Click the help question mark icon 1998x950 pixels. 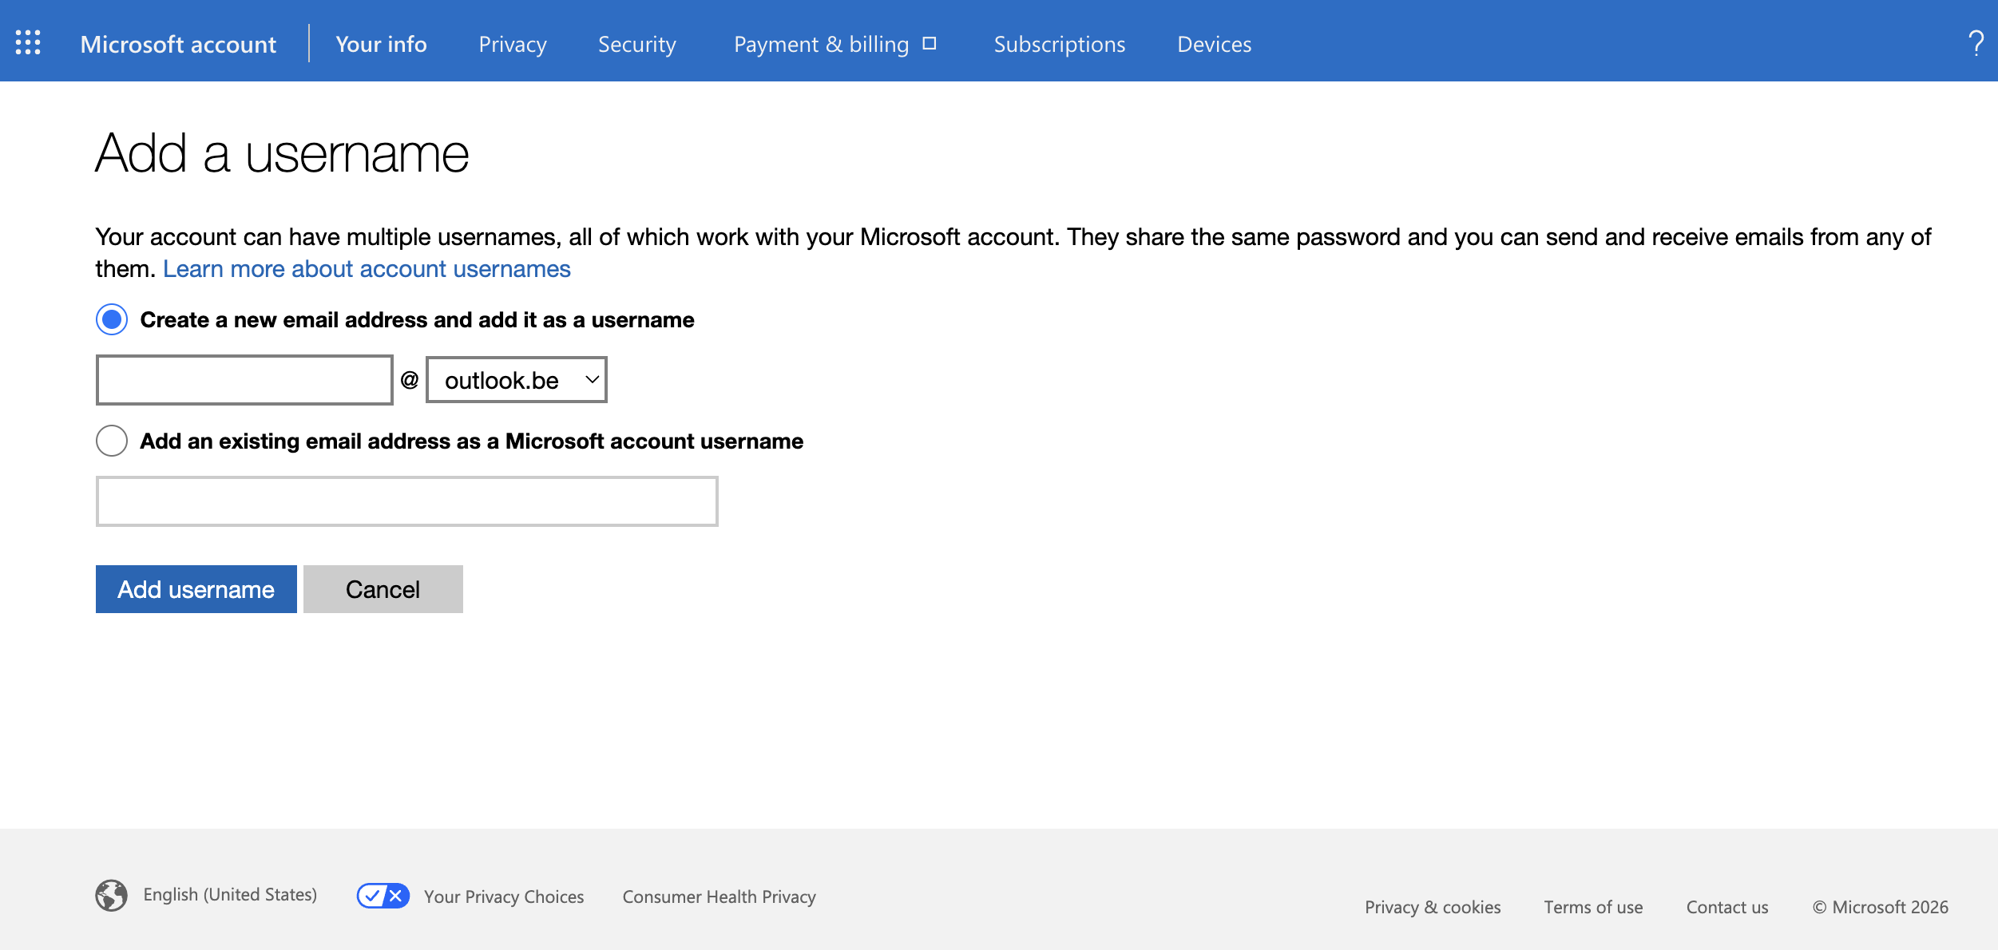1976,43
